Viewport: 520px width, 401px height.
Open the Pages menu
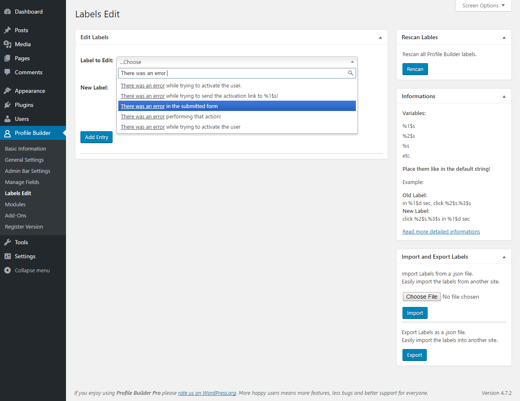pyautogui.click(x=33, y=58)
